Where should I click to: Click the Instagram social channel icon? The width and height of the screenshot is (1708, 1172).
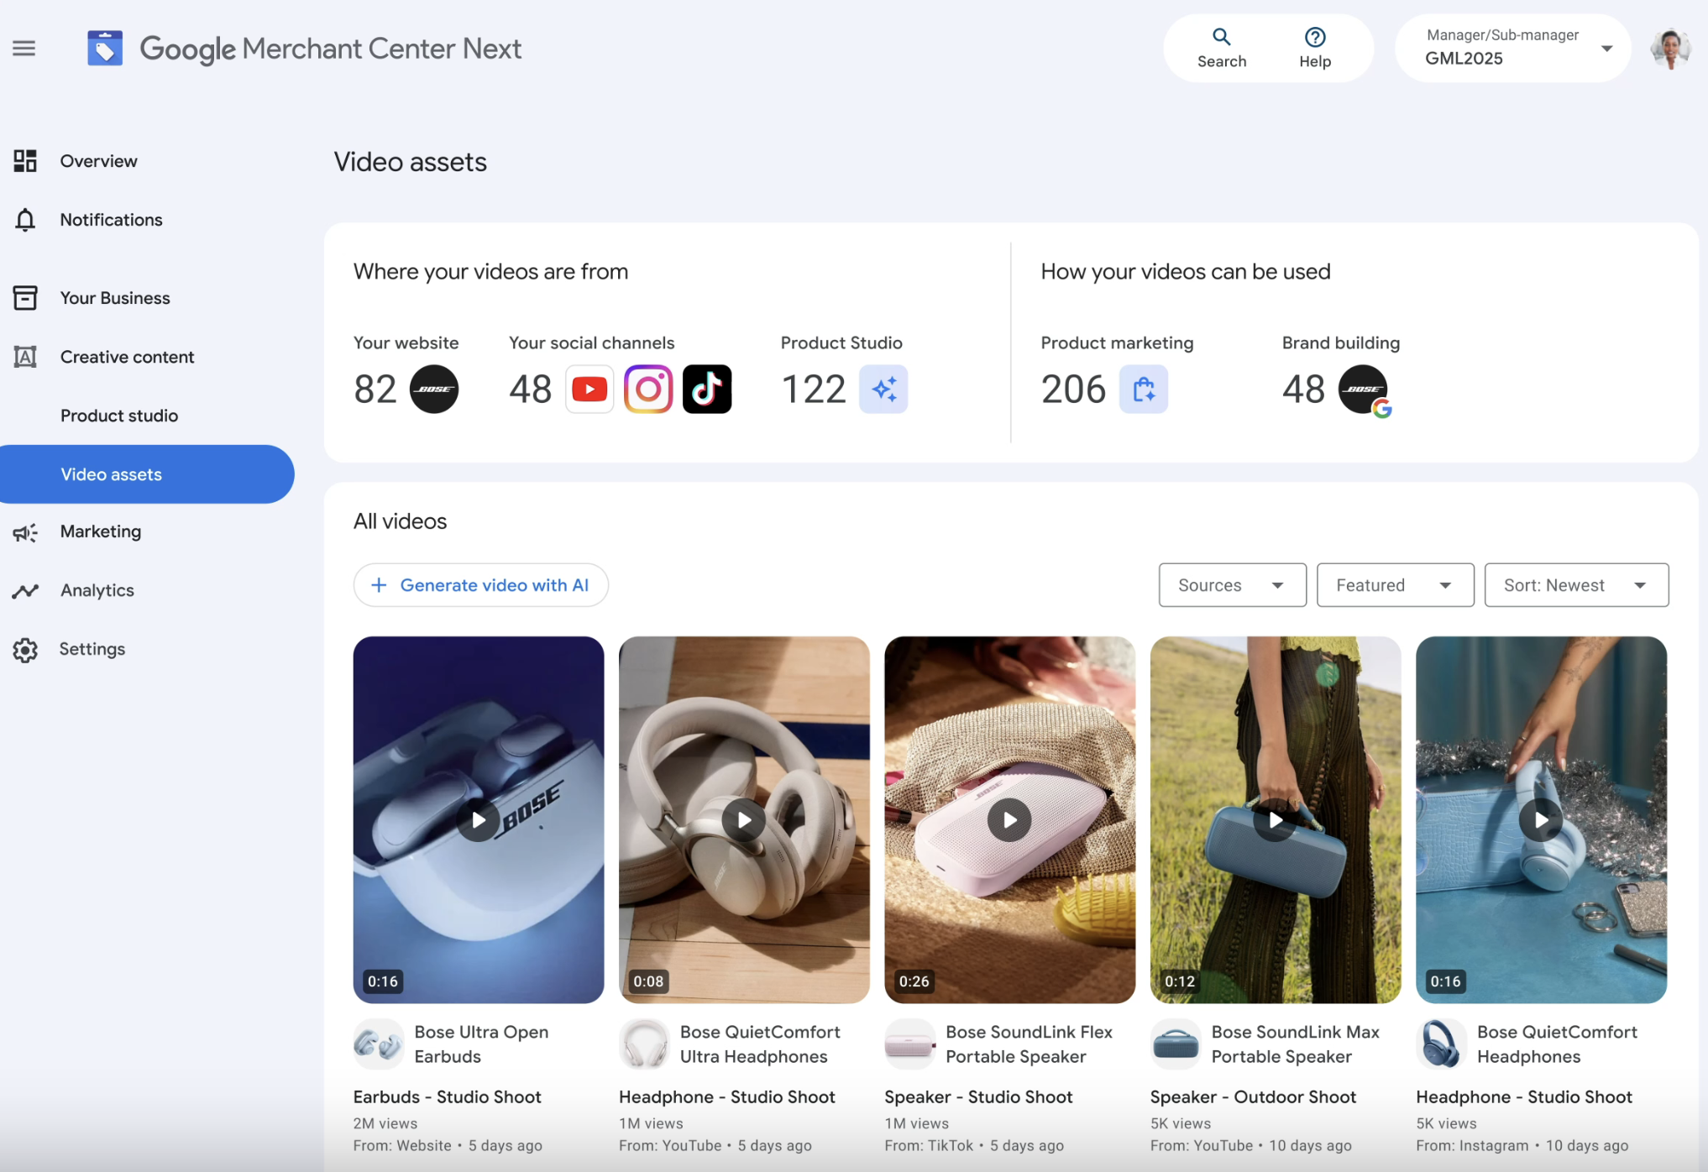tap(648, 389)
